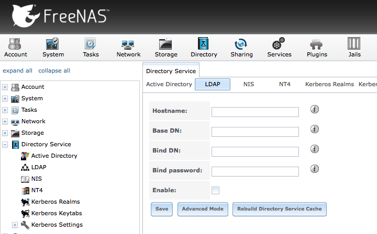Click the Account icon in the tree
Viewport: 377px width, 234px height.
(x=15, y=87)
